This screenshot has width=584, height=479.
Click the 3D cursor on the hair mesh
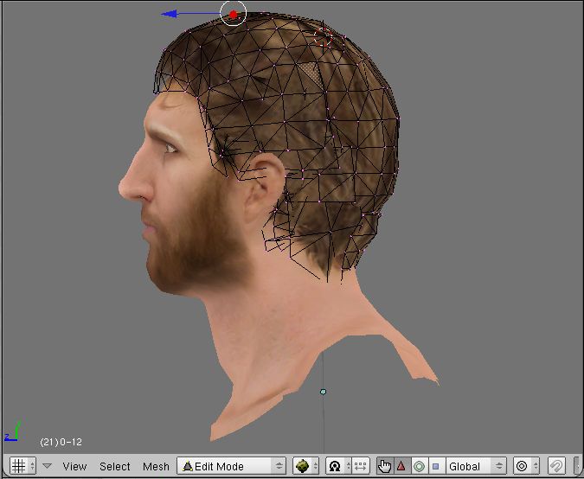[322, 35]
